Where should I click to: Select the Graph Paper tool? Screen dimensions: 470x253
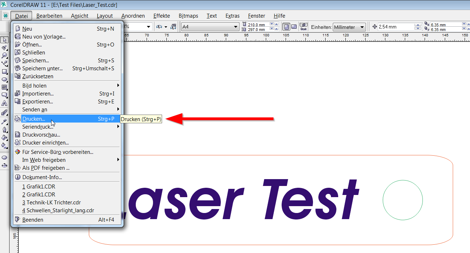click(x=5, y=87)
